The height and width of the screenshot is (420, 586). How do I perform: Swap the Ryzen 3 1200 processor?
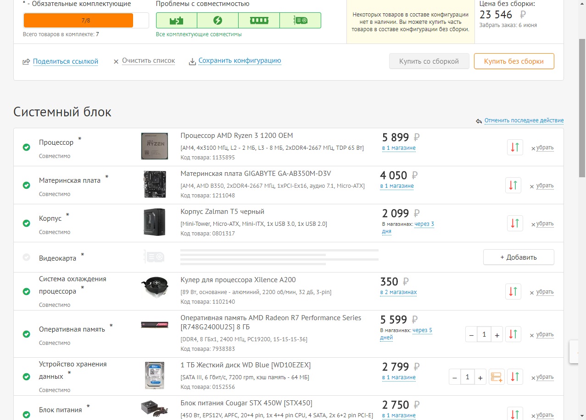pyautogui.click(x=515, y=147)
